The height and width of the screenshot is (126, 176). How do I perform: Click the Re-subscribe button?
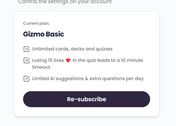(87, 99)
